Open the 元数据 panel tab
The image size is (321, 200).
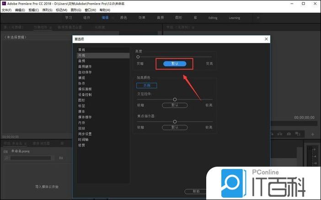[x=100, y=27]
